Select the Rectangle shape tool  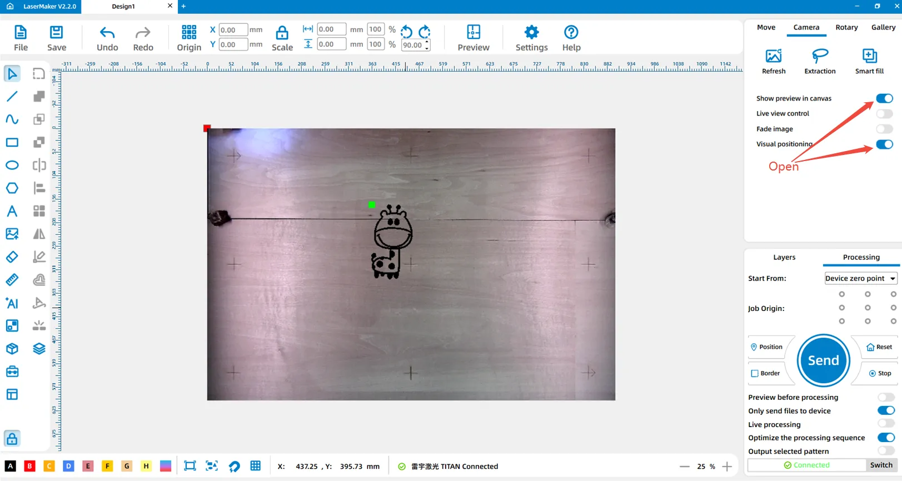(x=12, y=142)
